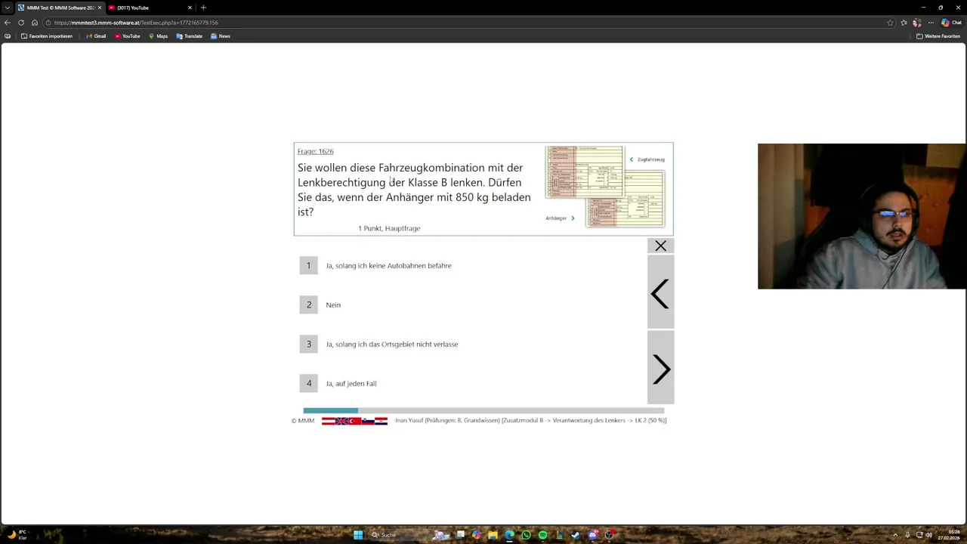
Task: Click the 'Nein' answer text
Action: point(333,304)
